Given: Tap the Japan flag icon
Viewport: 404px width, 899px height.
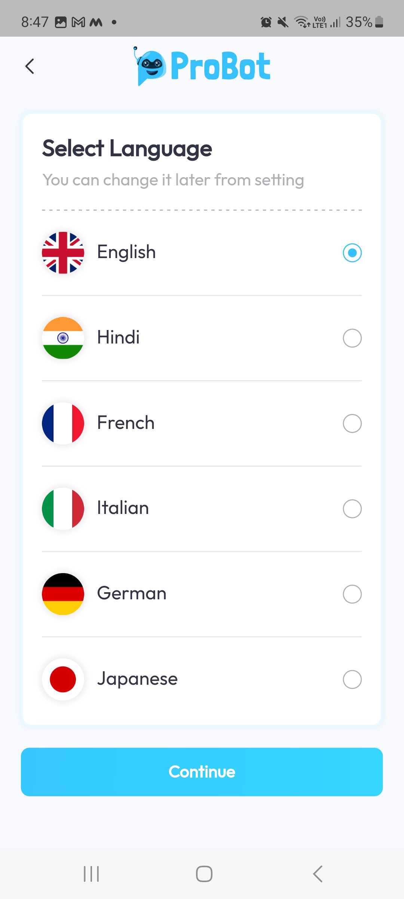Looking at the screenshot, I should [63, 679].
